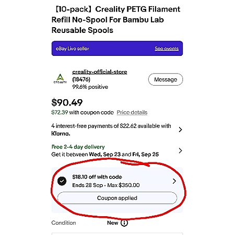This screenshot has height=235, width=235.
Task: Click the $90.49 price
Action: coord(67,102)
